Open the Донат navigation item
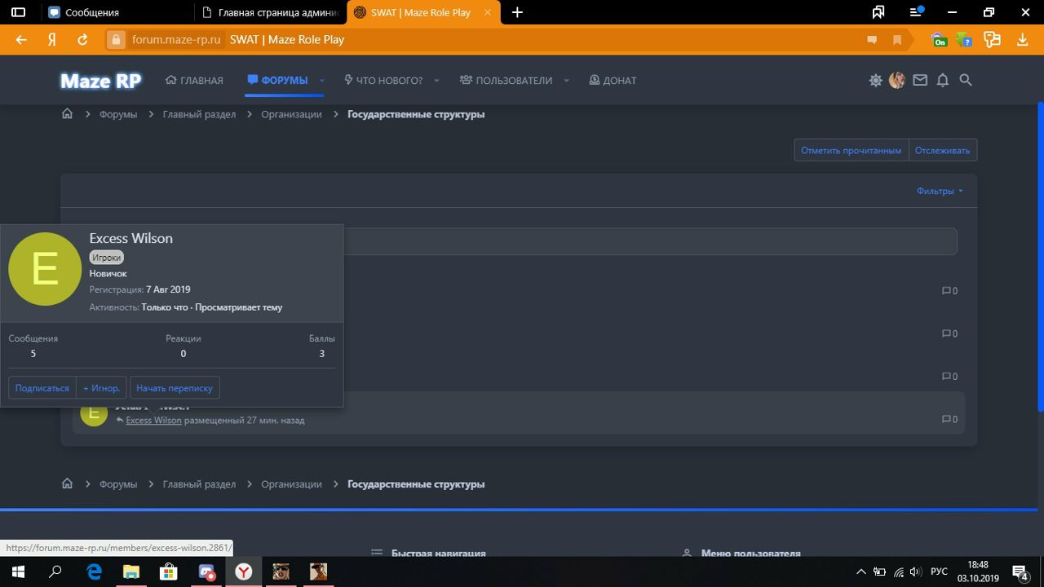 [613, 80]
